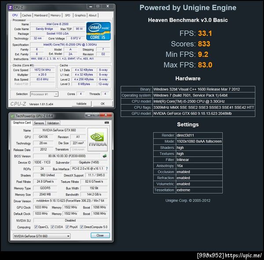Click the Anisotropy value 16x

tap(199, 166)
